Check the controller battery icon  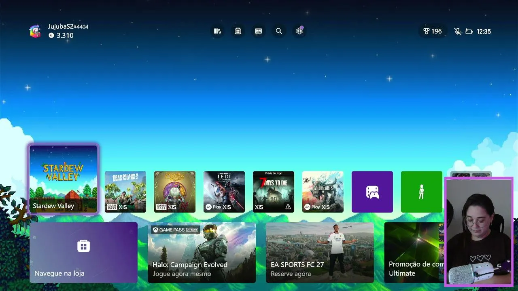(x=469, y=32)
